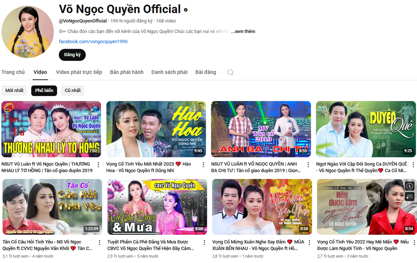Click the channel profile avatar
Viewport: 417px width, 263px height.
tap(28, 32)
